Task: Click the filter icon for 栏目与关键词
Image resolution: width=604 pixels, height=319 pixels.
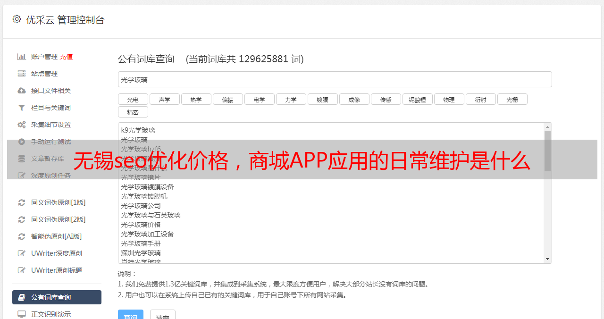Action: pyautogui.click(x=22, y=108)
